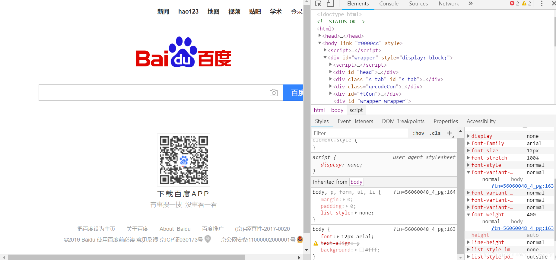Image resolution: width=556 pixels, height=260 pixels.
Task: Open the DevTools more tabs chevron
Action: 471,4
